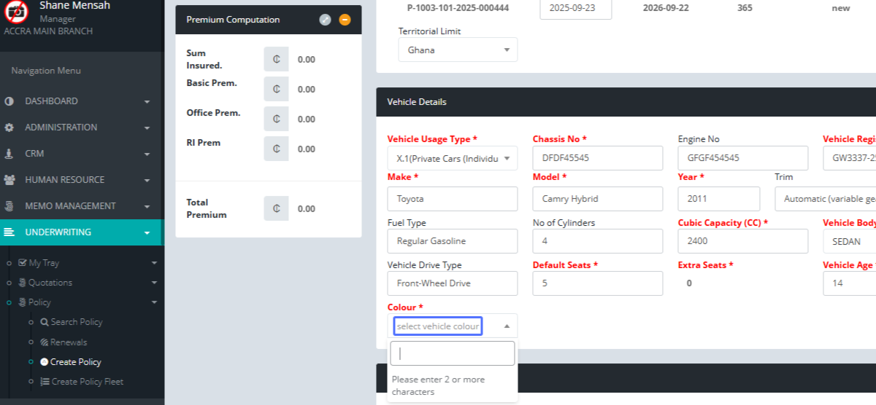
Task: Go to the Renewals page
Action: pyautogui.click(x=68, y=342)
